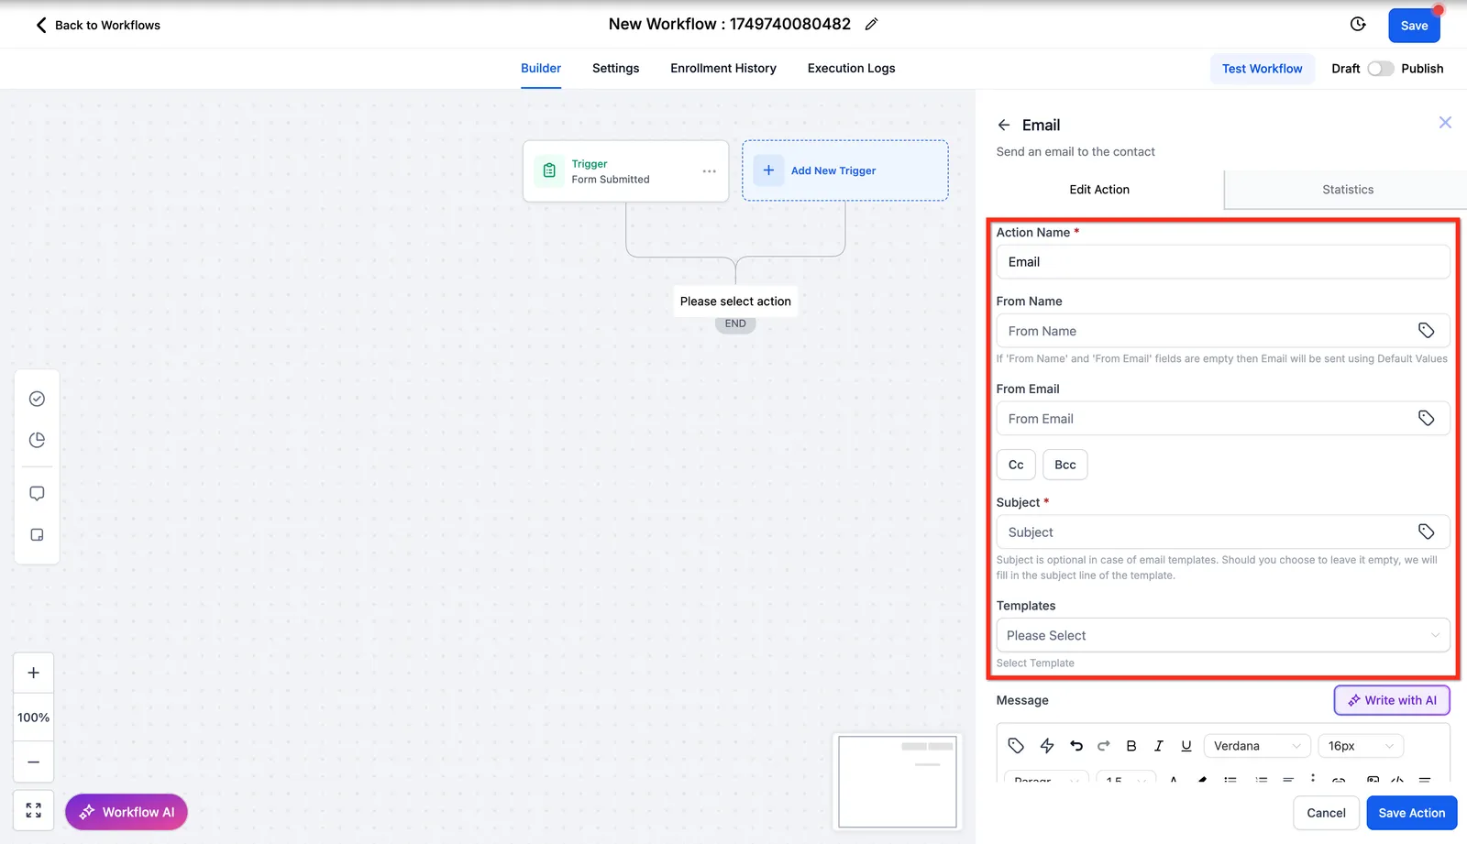Image resolution: width=1467 pixels, height=844 pixels.
Task: Undo last edit in message editor
Action: click(1076, 746)
